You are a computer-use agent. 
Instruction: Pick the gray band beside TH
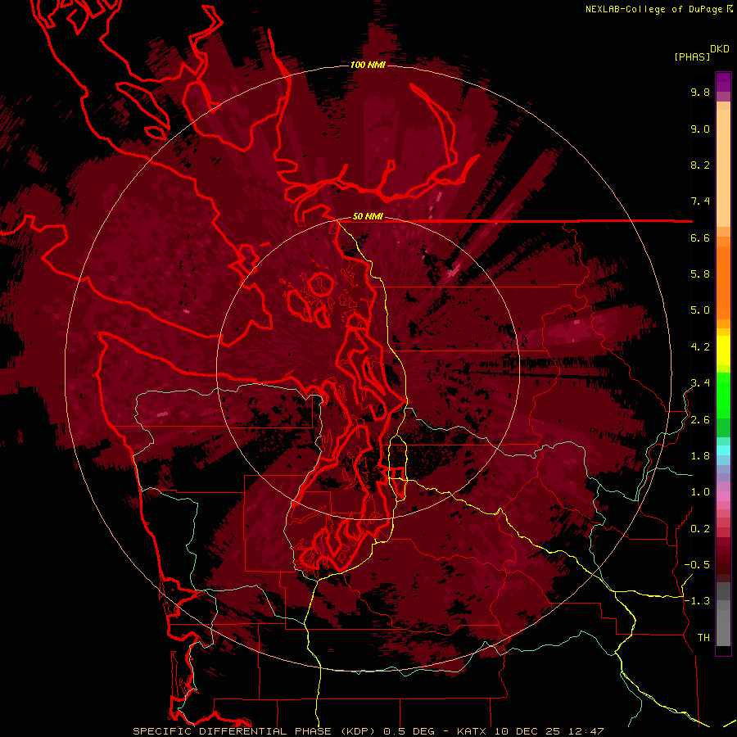point(723,627)
